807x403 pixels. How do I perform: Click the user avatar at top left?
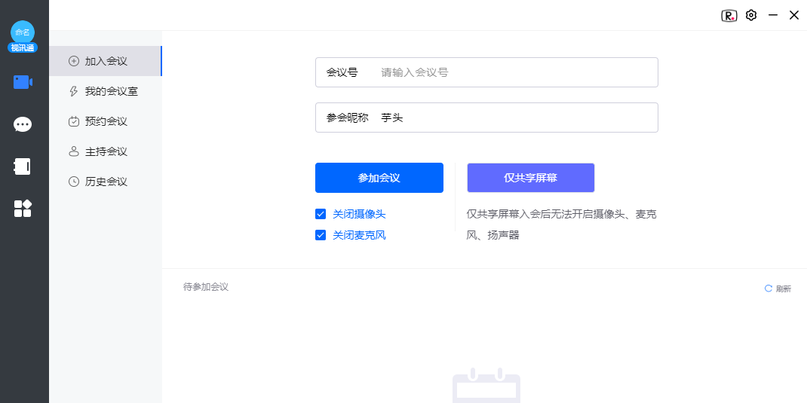click(x=23, y=32)
